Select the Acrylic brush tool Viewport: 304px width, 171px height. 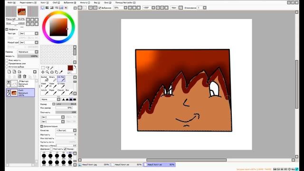[x=44, y=92]
